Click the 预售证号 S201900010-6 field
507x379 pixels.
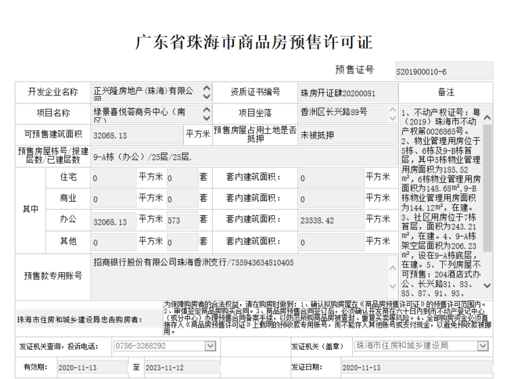[x=443, y=71]
